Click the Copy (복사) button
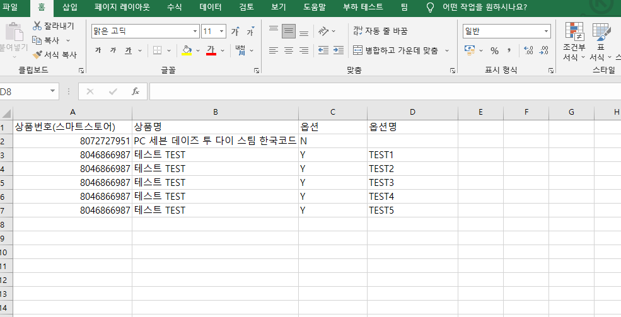 click(46, 40)
